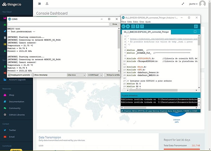This screenshot has height=151, width=211.
Task: Click the Console Dashboard heading
Action: pyautogui.click(x=52, y=13)
